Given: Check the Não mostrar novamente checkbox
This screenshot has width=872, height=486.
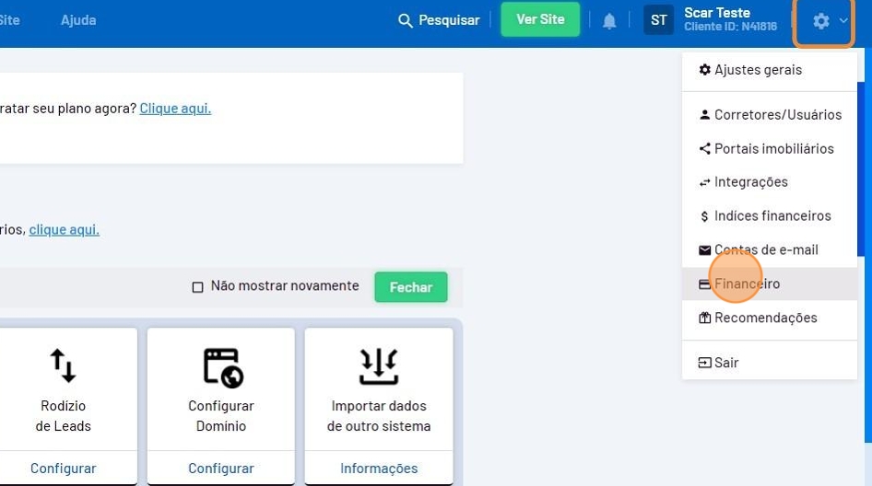Looking at the screenshot, I should [x=197, y=287].
